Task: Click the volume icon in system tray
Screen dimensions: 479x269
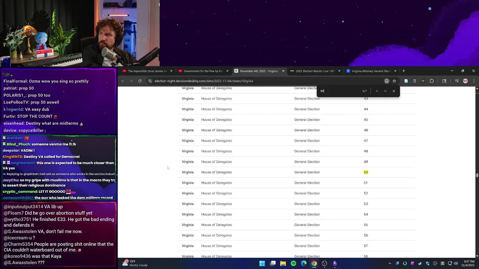Action: pos(456,263)
